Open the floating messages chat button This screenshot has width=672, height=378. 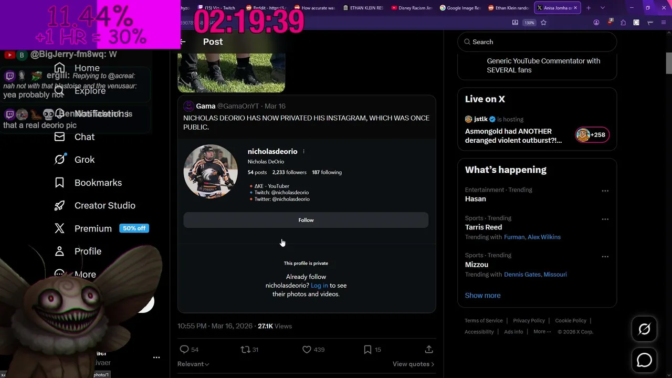(x=644, y=360)
